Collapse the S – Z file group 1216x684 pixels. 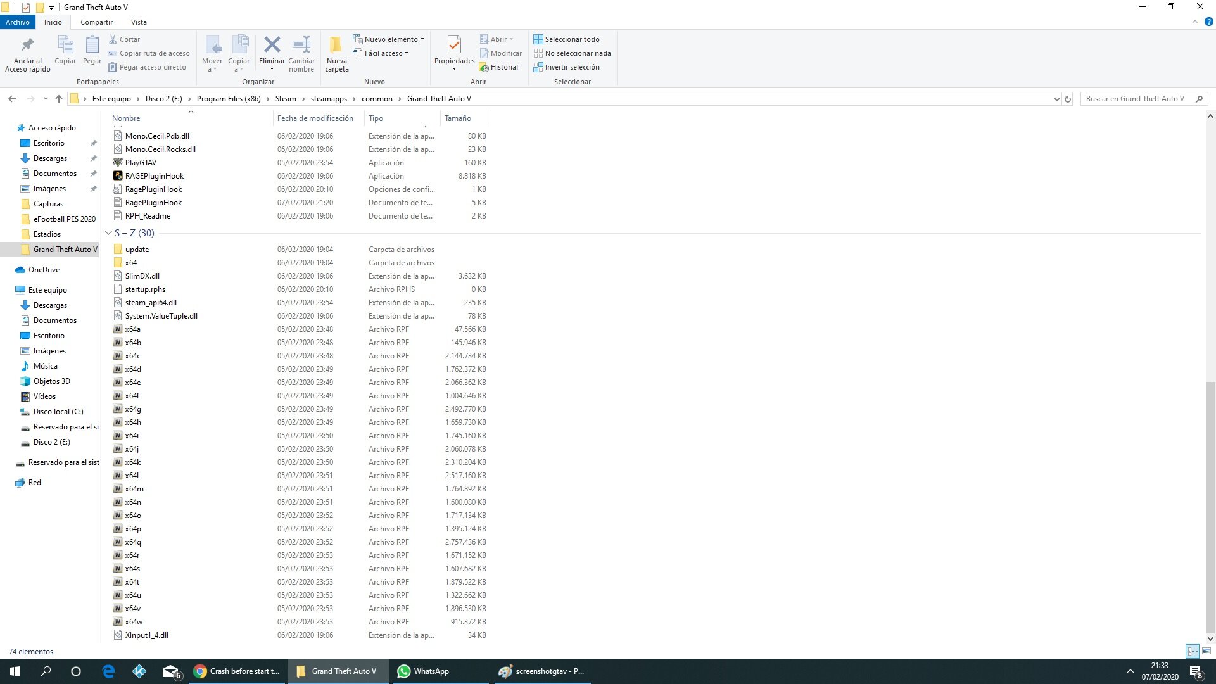click(108, 233)
